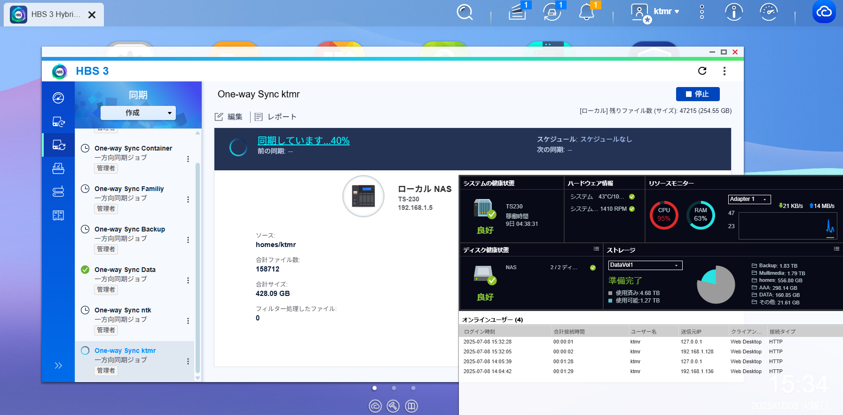Select the 2025-07-08 15:32:28 login row

(651, 342)
